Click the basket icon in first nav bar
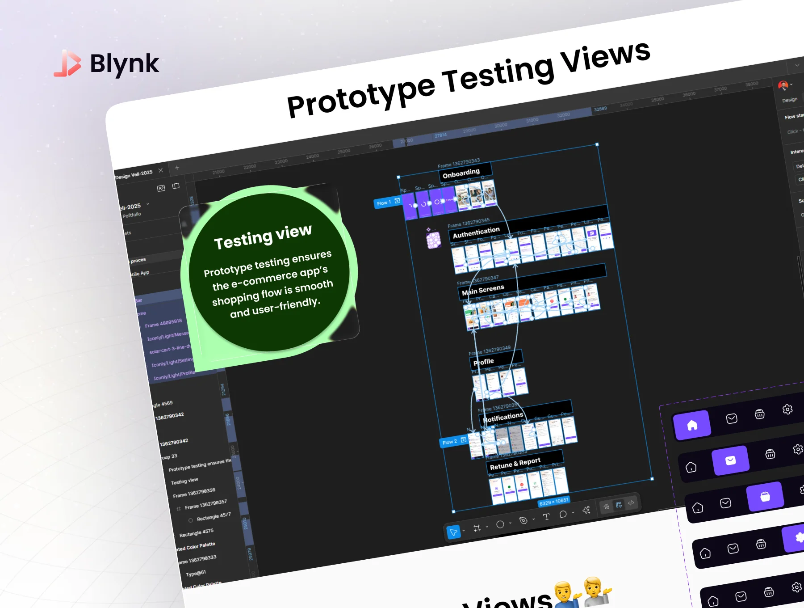 pyautogui.click(x=759, y=414)
